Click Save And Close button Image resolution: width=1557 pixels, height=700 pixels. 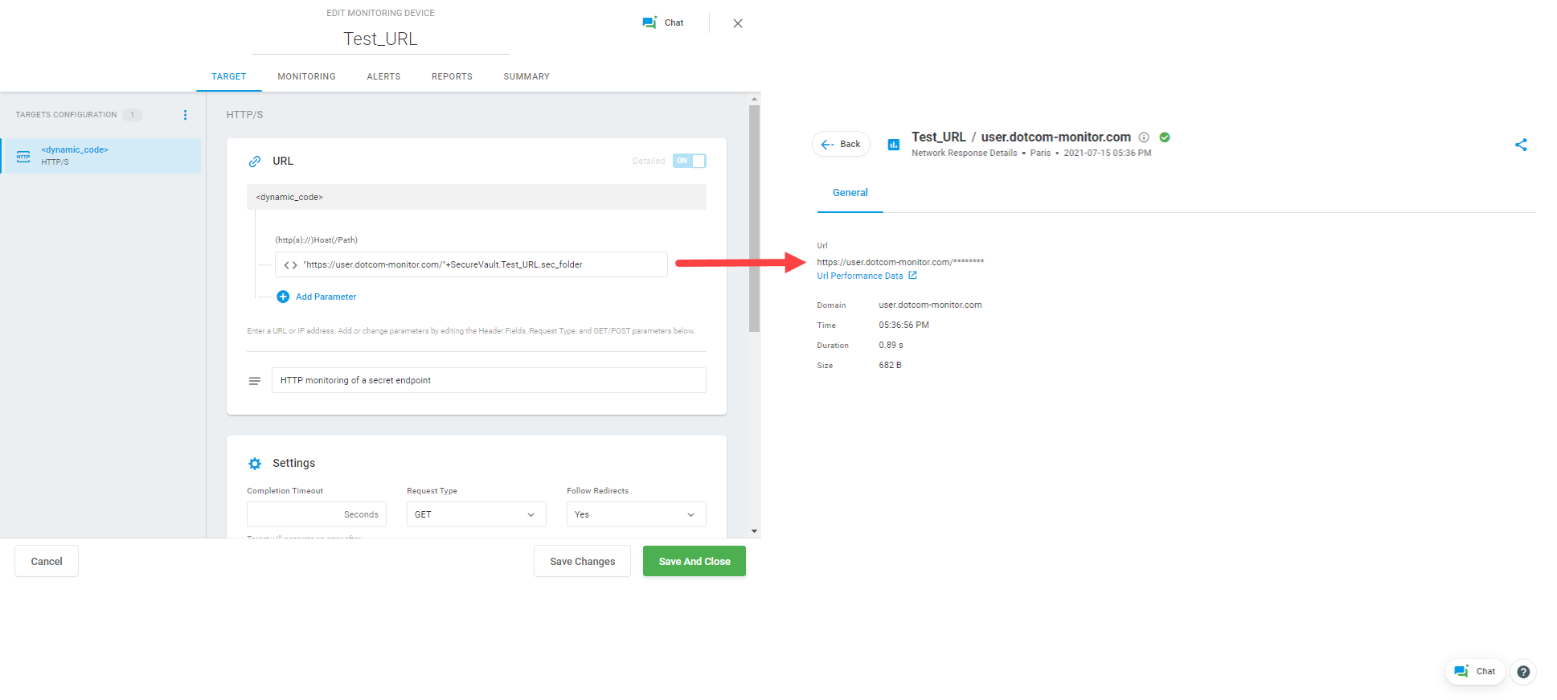[x=695, y=561]
